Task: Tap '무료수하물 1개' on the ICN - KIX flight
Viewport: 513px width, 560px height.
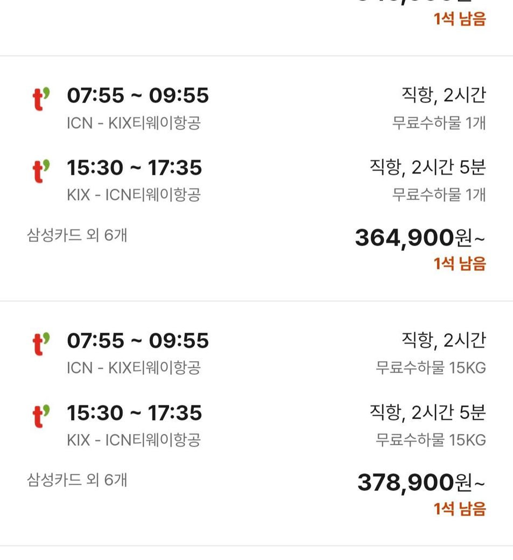Action: point(439,123)
